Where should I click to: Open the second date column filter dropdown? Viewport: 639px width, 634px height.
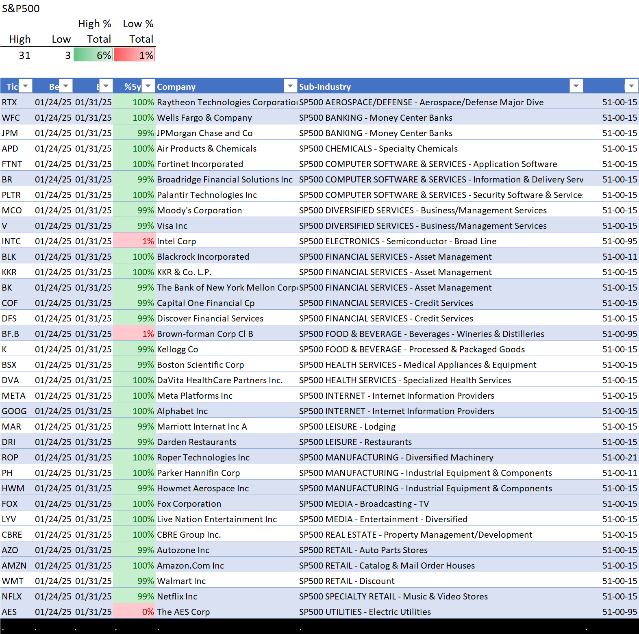[x=106, y=86]
